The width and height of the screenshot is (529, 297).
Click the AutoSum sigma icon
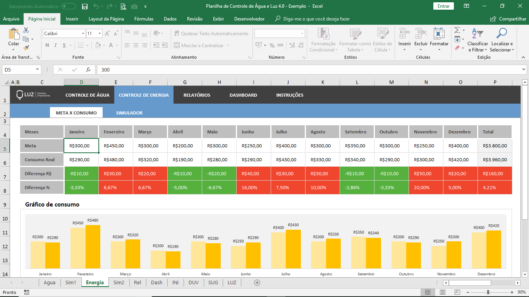coord(457,30)
